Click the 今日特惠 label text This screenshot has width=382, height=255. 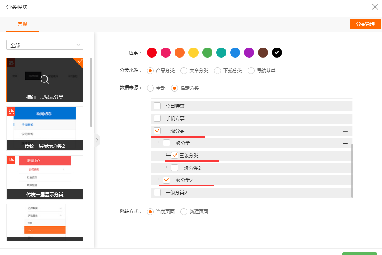point(175,106)
